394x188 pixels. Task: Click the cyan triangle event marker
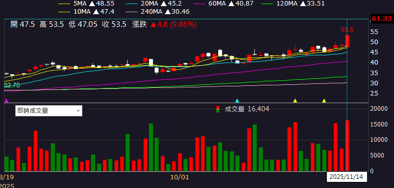237,101
